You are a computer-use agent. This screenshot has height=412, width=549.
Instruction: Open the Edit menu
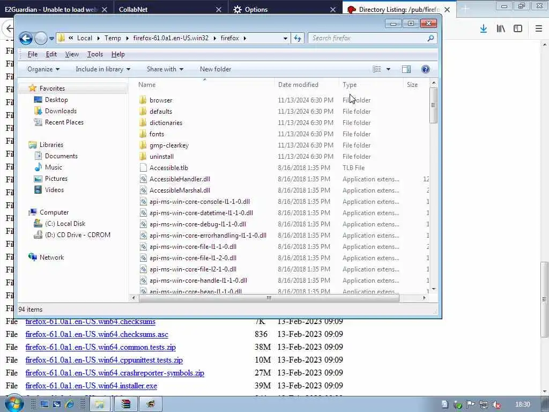click(x=51, y=54)
